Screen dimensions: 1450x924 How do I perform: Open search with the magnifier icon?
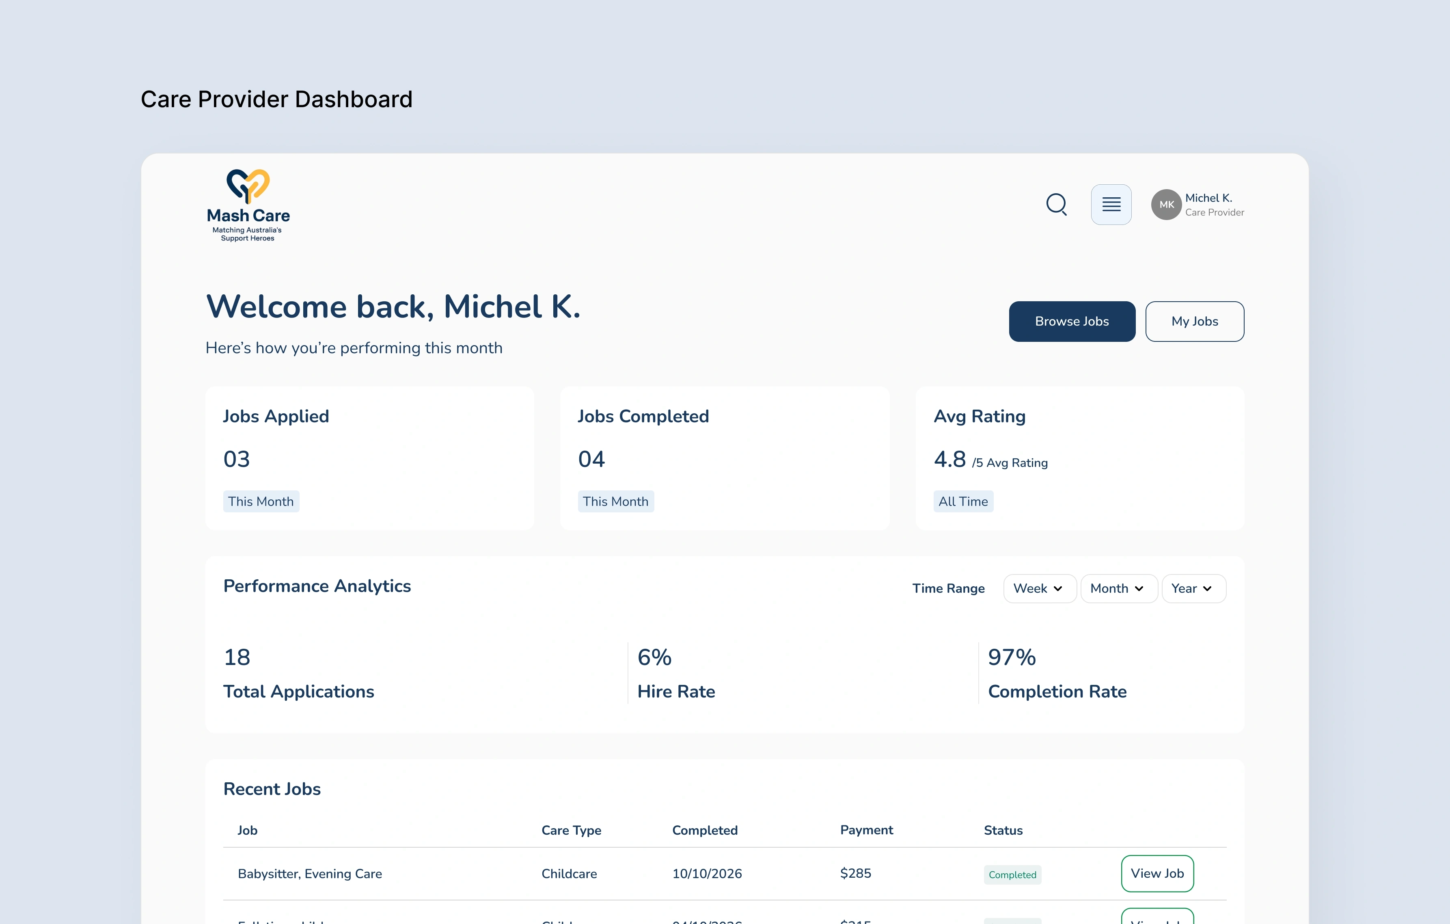(1056, 204)
